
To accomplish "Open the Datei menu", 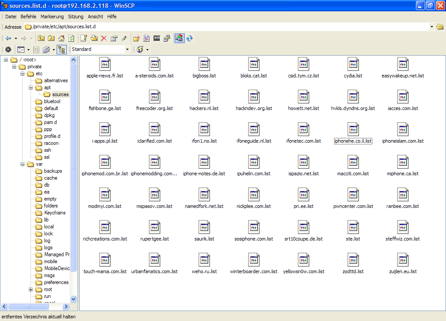I will (x=11, y=17).
